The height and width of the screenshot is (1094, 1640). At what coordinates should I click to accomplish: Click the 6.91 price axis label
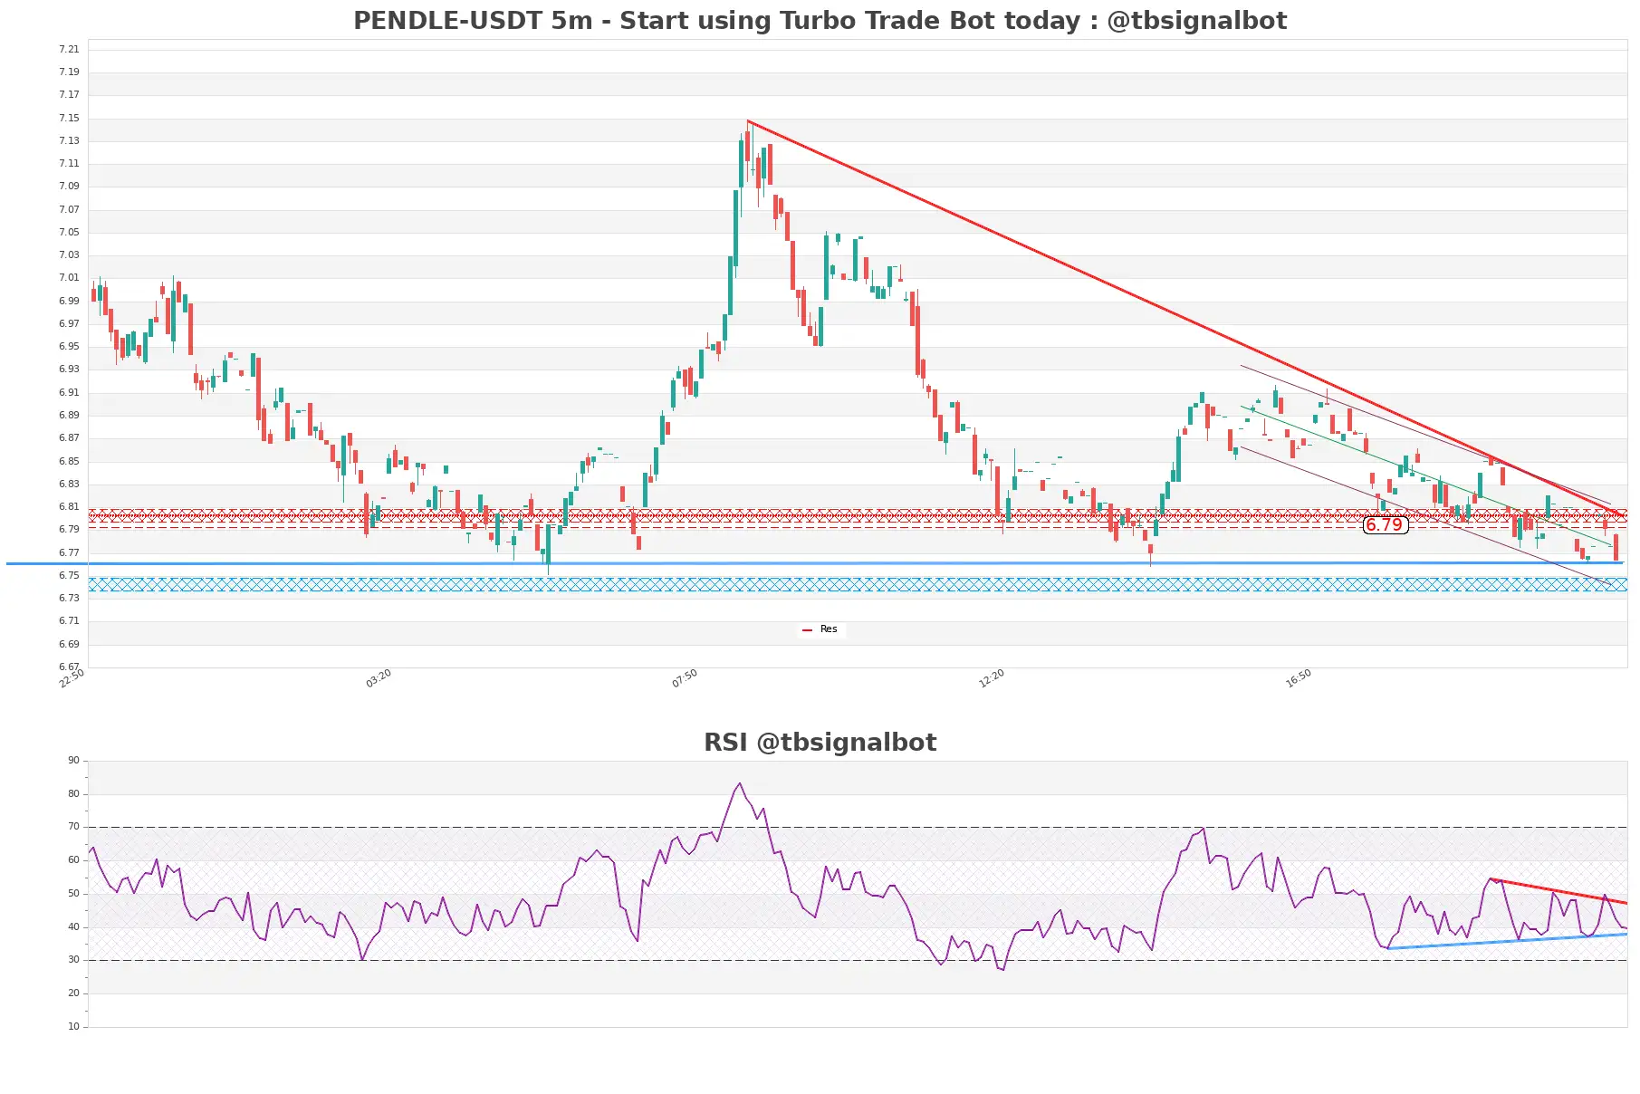69,393
